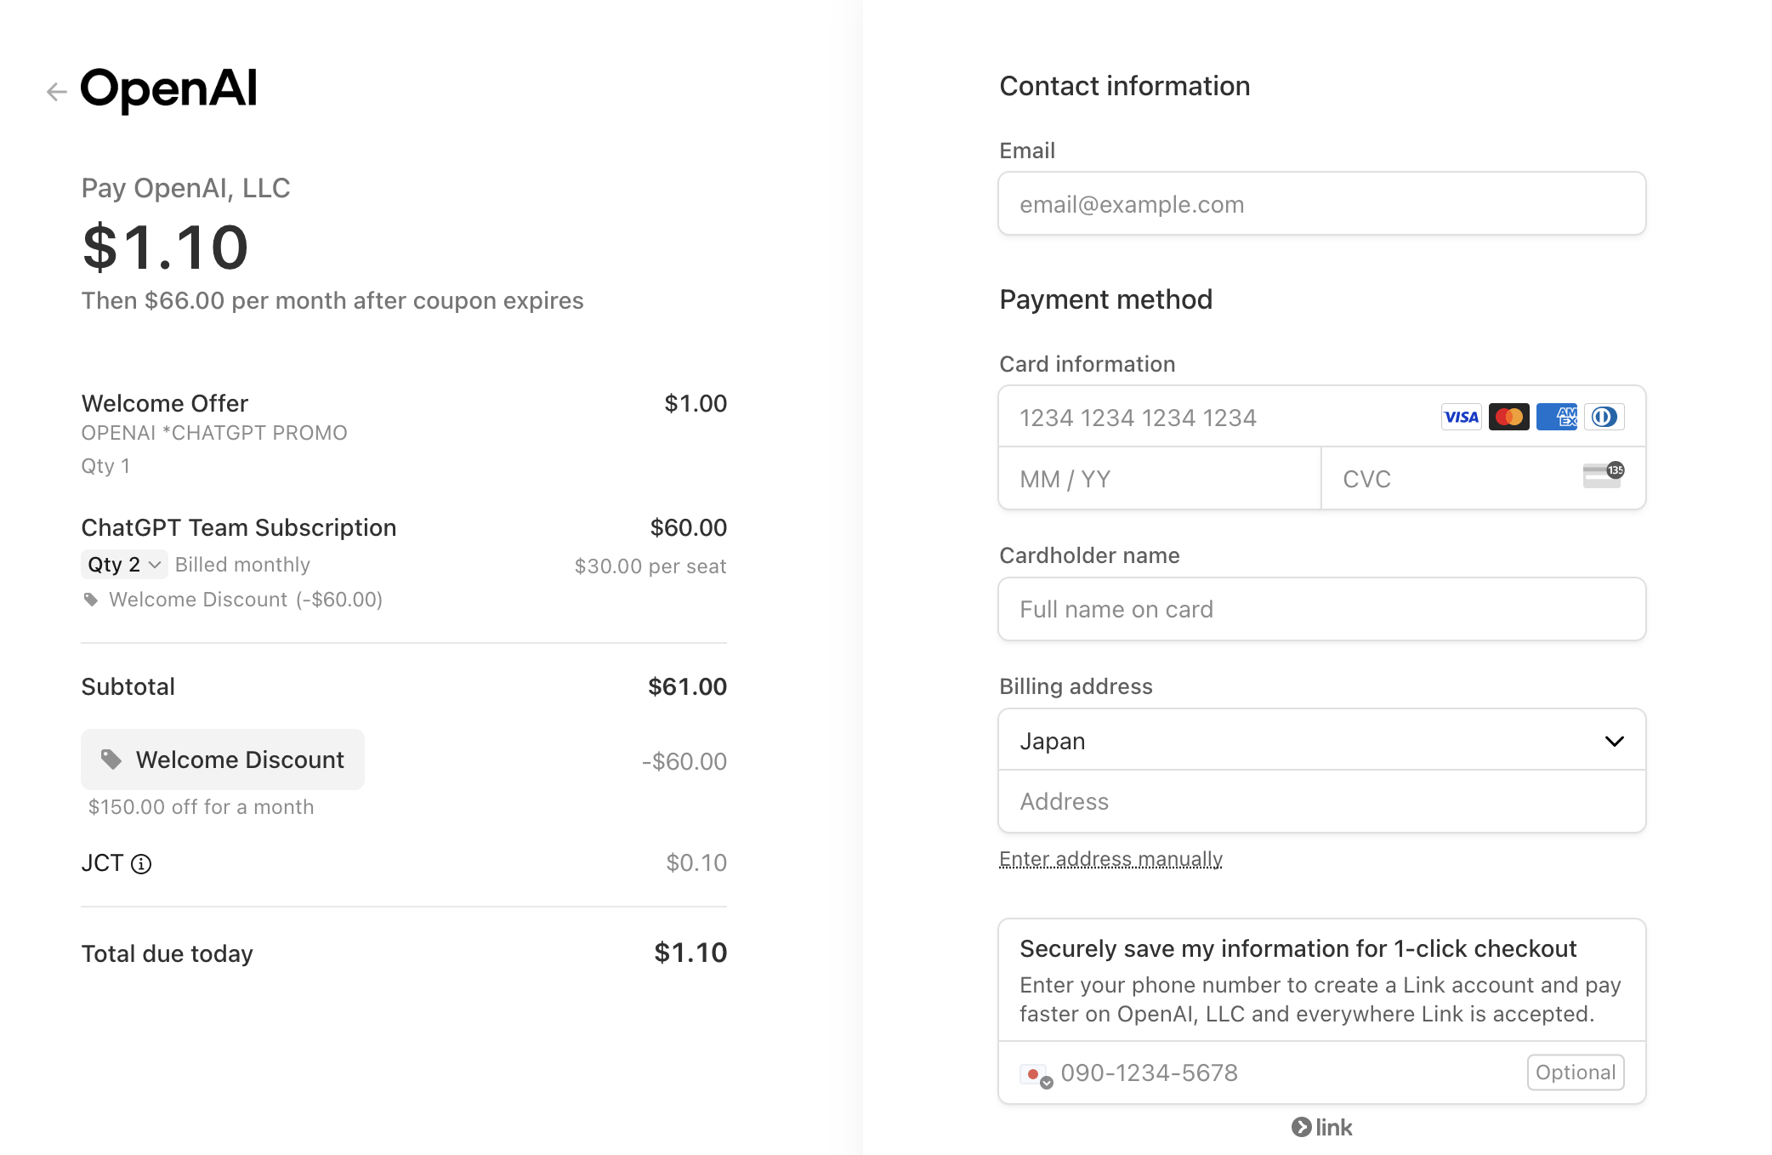Click the OpenAI logo

168,89
